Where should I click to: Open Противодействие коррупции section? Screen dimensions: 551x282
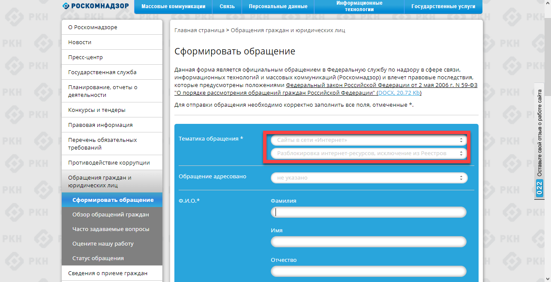tap(112, 163)
